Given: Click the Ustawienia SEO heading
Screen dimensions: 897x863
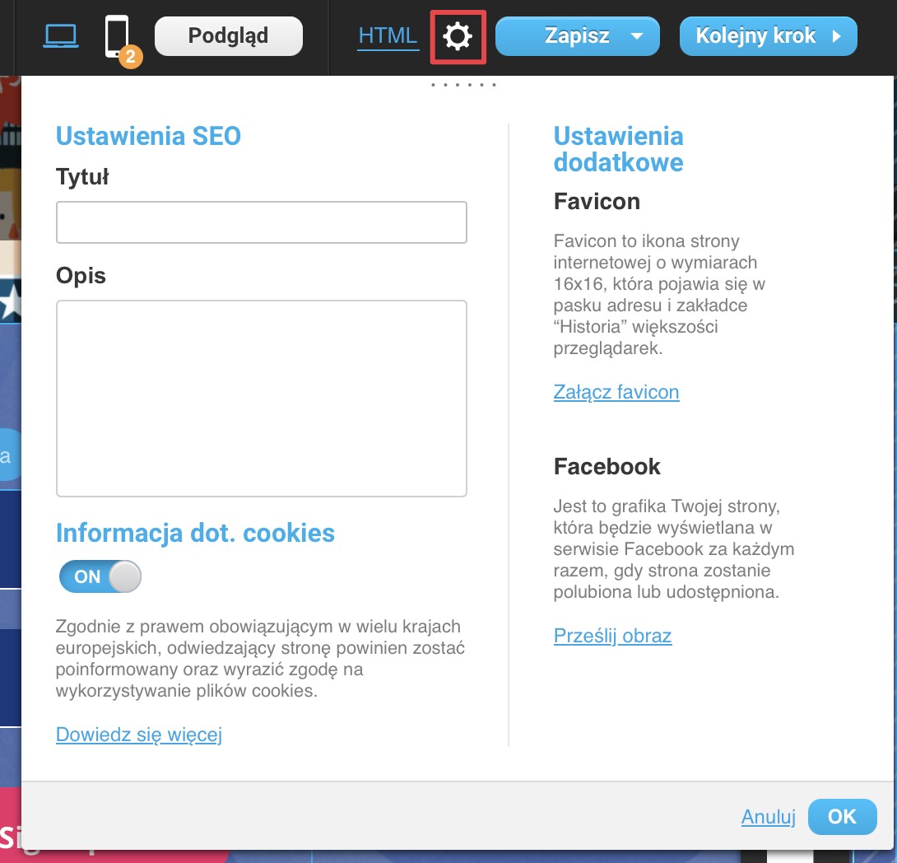Looking at the screenshot, I should pos(148,136).
